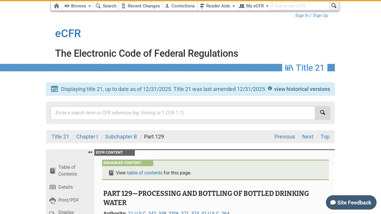Jump to Top link in breadcrumb bar

coord(325,136)
